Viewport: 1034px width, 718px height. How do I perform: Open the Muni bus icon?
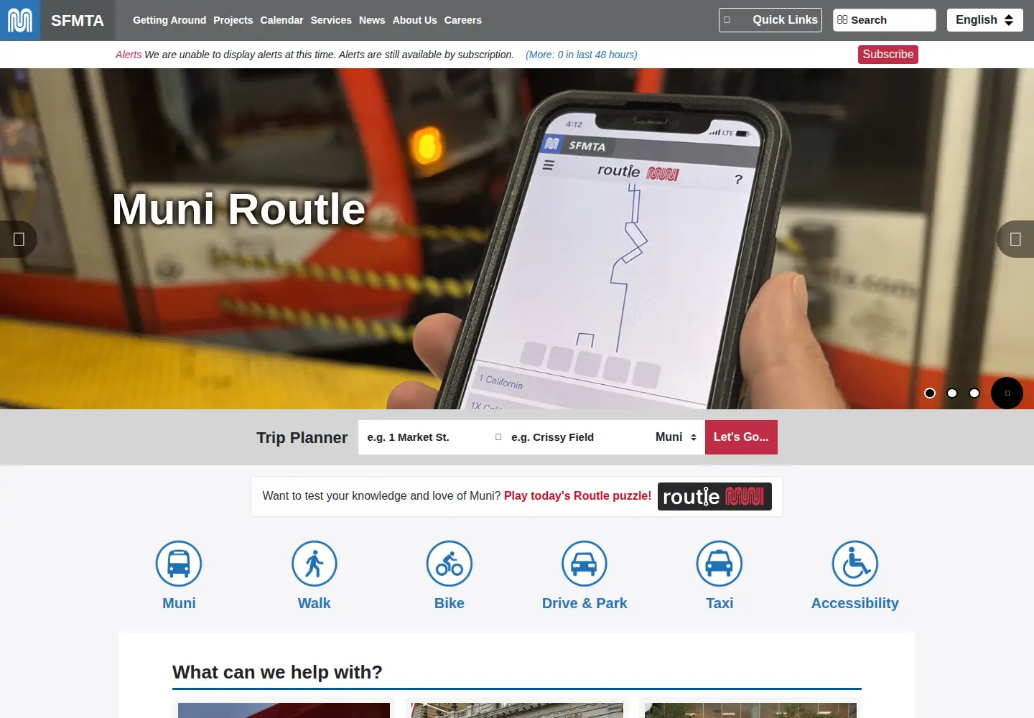pyautogui.click(x=179, y=564)
